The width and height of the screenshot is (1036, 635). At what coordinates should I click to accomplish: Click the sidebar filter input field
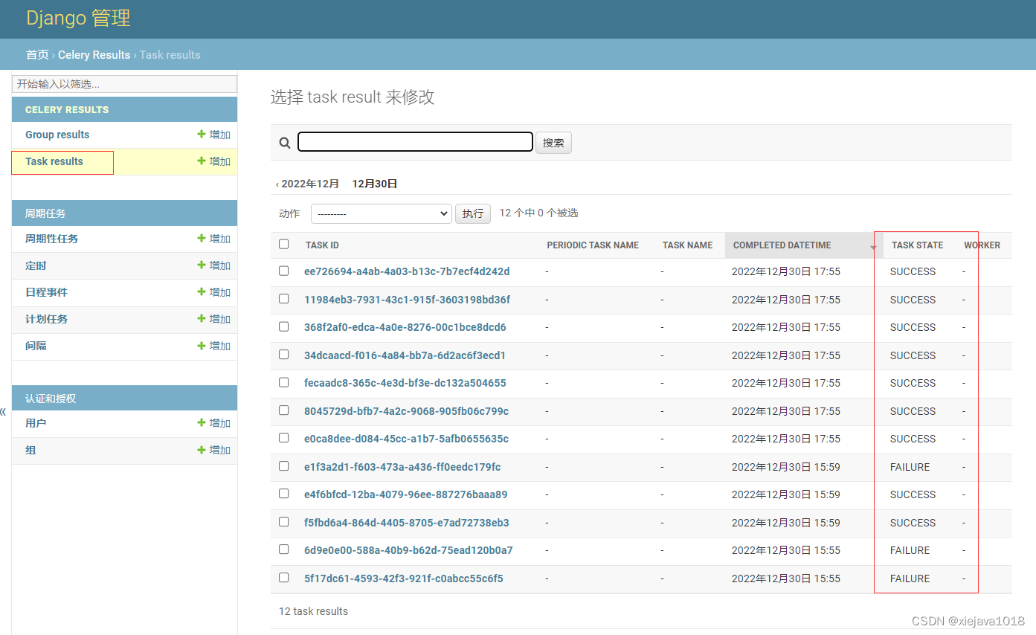tap(123, 83)
